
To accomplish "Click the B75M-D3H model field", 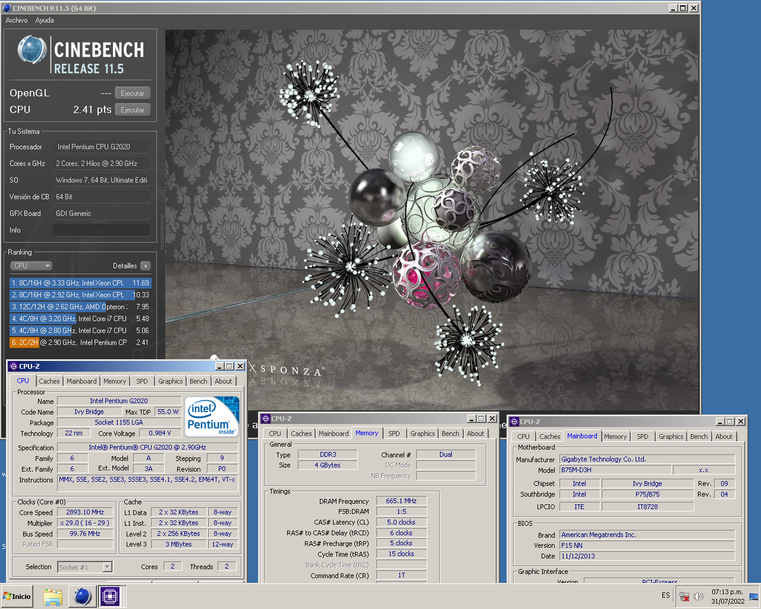I will [x=616, y=470].
